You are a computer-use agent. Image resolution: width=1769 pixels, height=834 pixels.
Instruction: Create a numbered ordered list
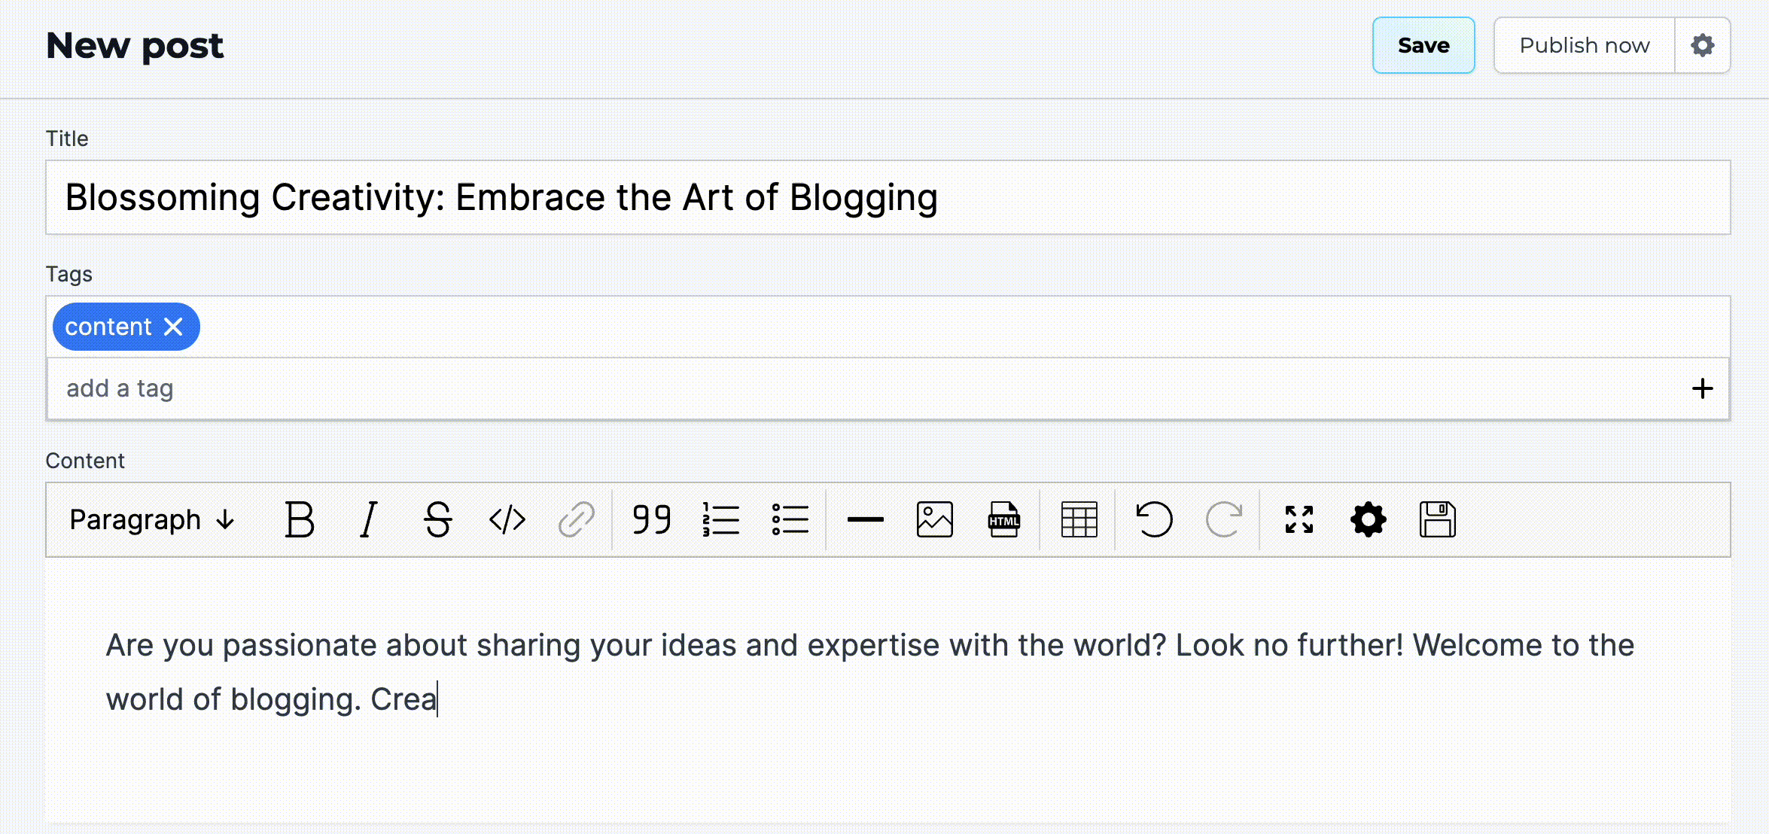[x=720, y=519]
